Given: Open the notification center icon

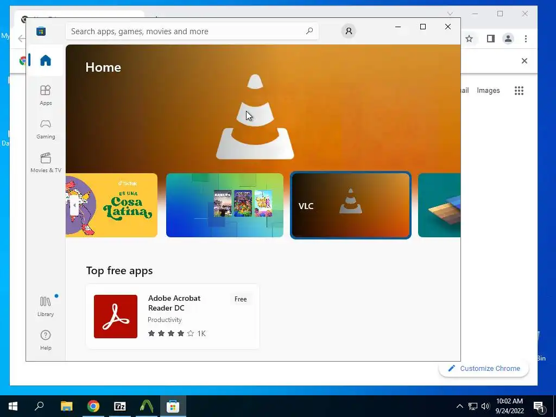Looking at the screenshot, I should 539,407.
